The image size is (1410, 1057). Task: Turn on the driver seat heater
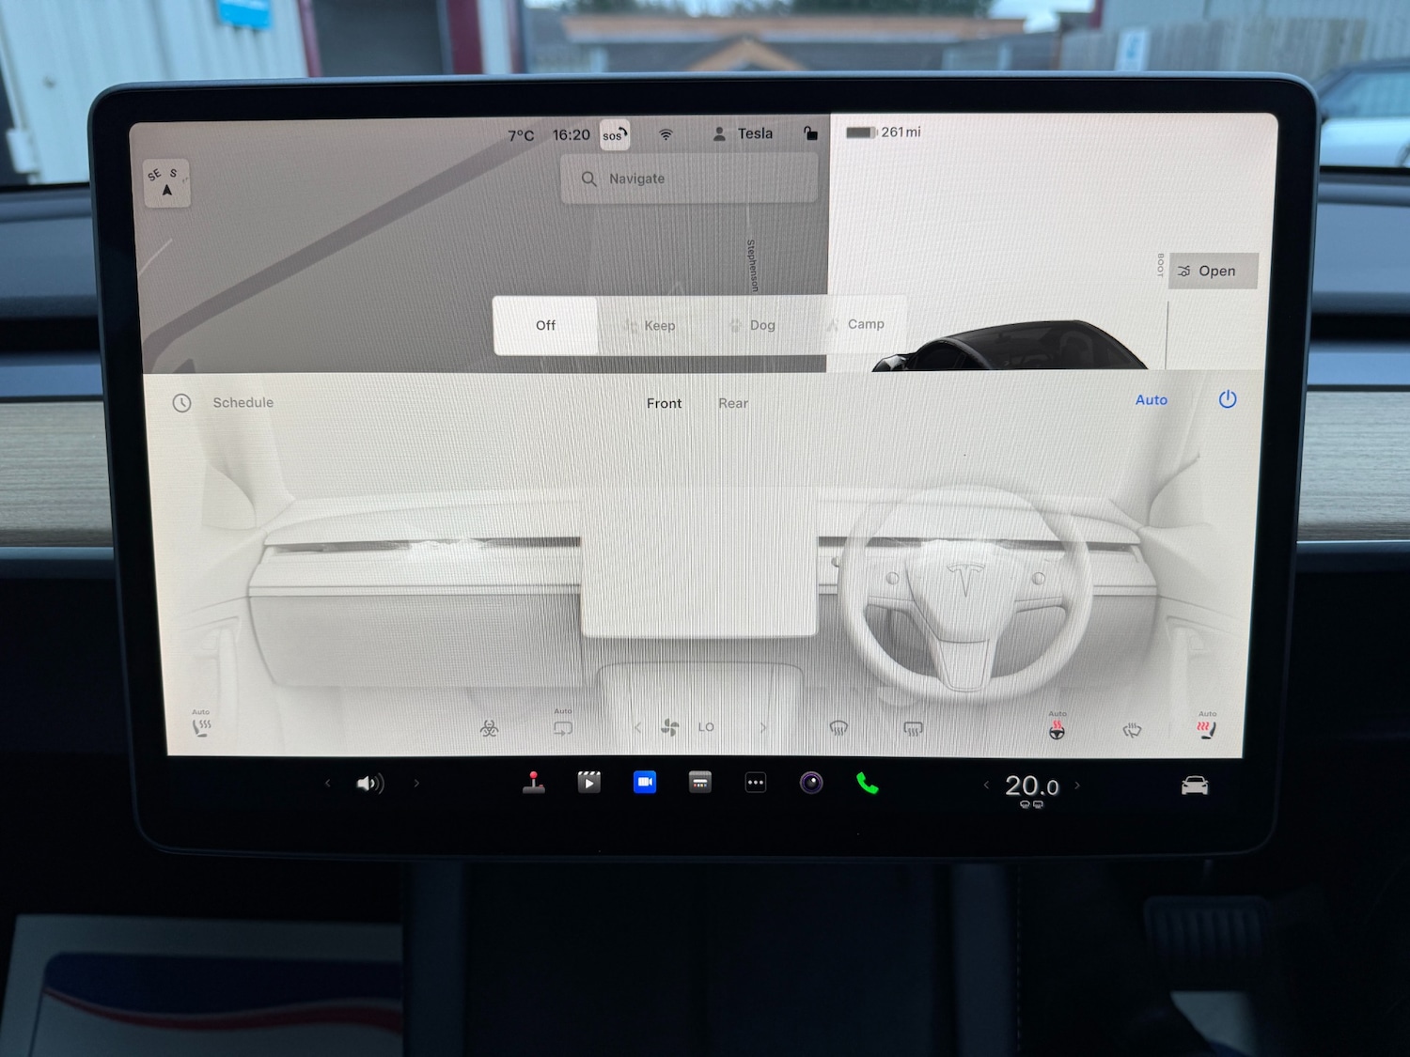coord(201,726)
